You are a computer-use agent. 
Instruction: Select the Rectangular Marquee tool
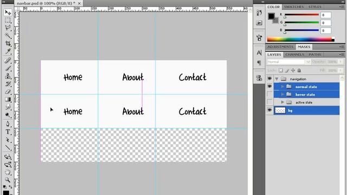click(8, 20)
